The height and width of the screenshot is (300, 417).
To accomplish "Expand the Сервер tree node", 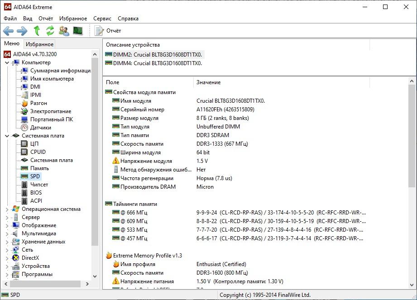I will (x=7, y=217).
